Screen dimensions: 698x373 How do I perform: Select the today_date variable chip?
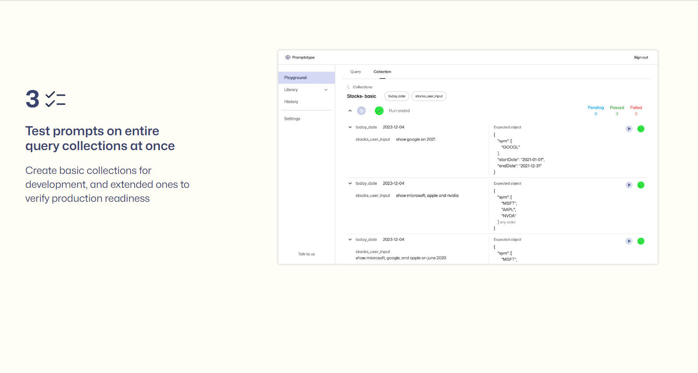pyautogui.click(x=396, y=96)
